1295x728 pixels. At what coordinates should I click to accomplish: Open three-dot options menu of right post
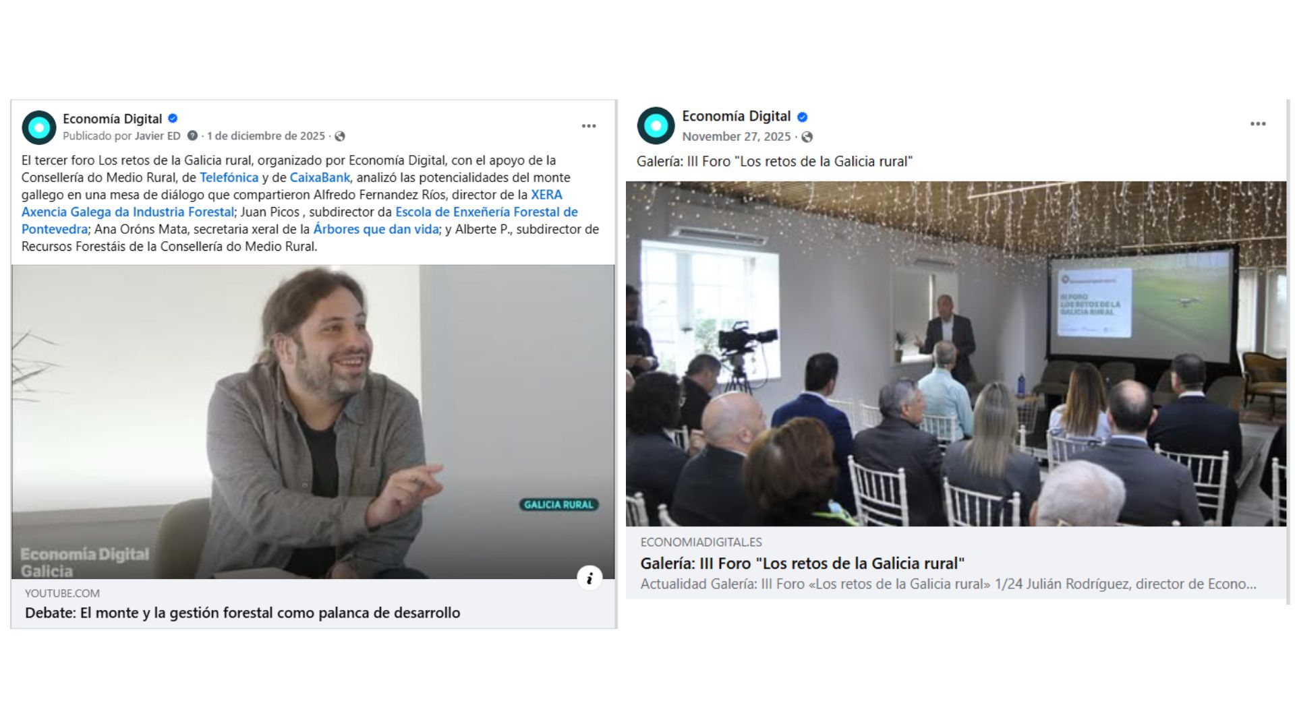pyautogui.click(x=1258, y=124)
